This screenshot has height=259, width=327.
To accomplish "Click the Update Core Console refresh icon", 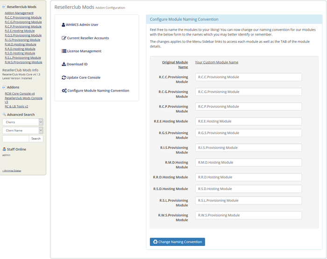I will coord(64,77).
